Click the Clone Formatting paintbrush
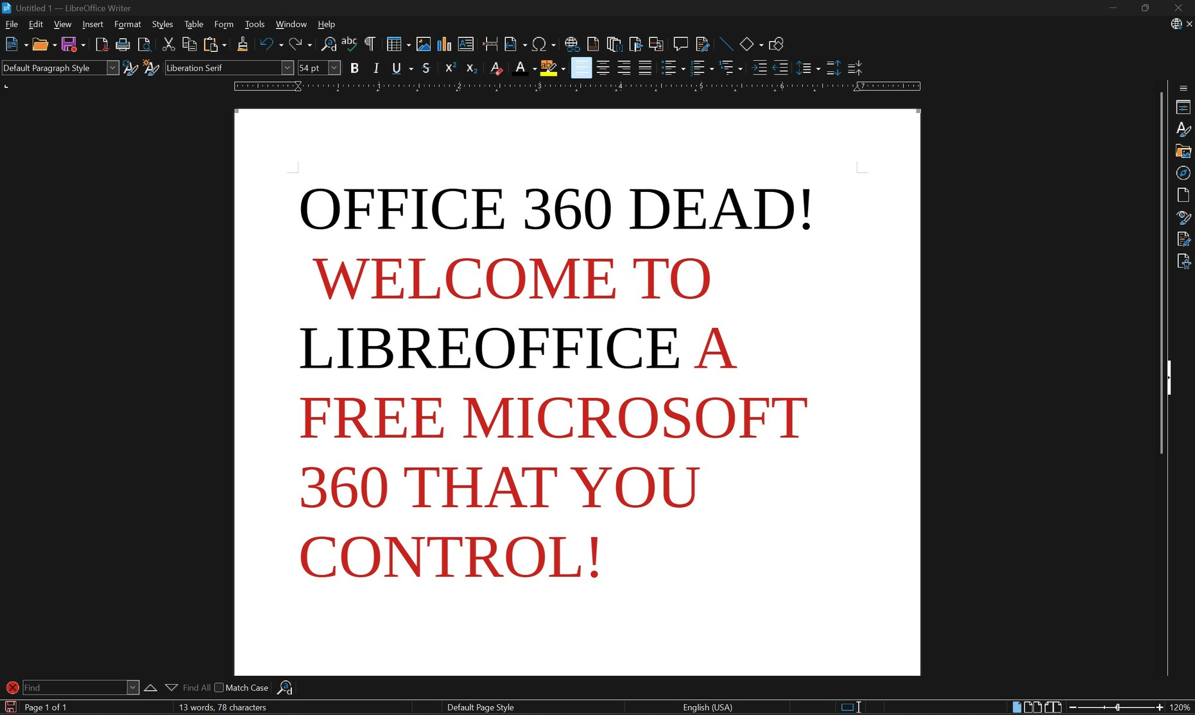The height and width of the screenshot is (715, 1195). 242,44
